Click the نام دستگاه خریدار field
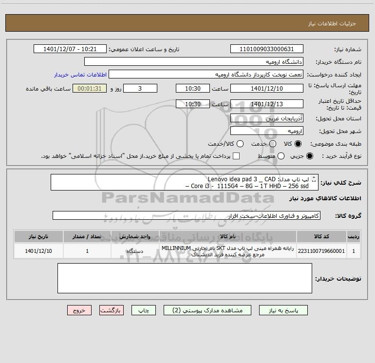375x363 pixels. click(194, 61)
